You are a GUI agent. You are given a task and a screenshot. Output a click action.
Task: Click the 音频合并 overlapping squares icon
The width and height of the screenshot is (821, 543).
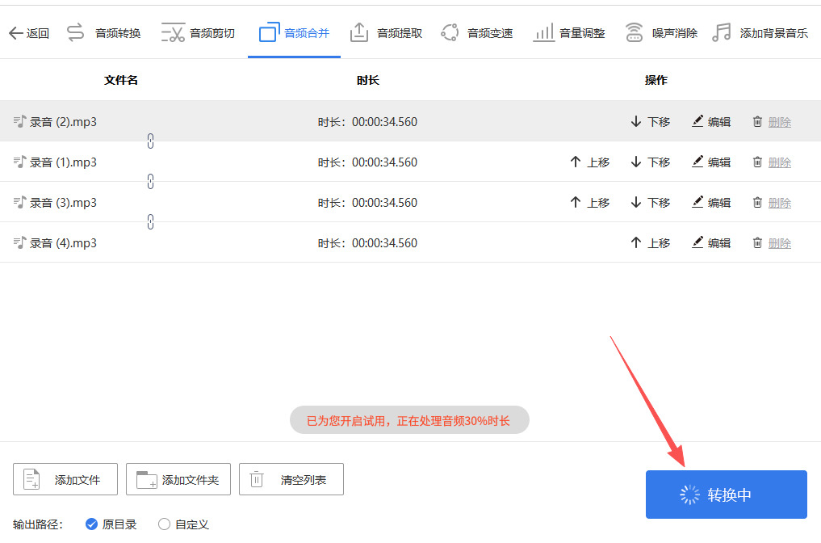(x=269, y=32)
